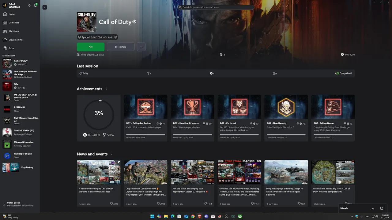392x220 pixels.
Task: Click the Synced status check icon
Action: pyautogui.click(x=80, y=37)
